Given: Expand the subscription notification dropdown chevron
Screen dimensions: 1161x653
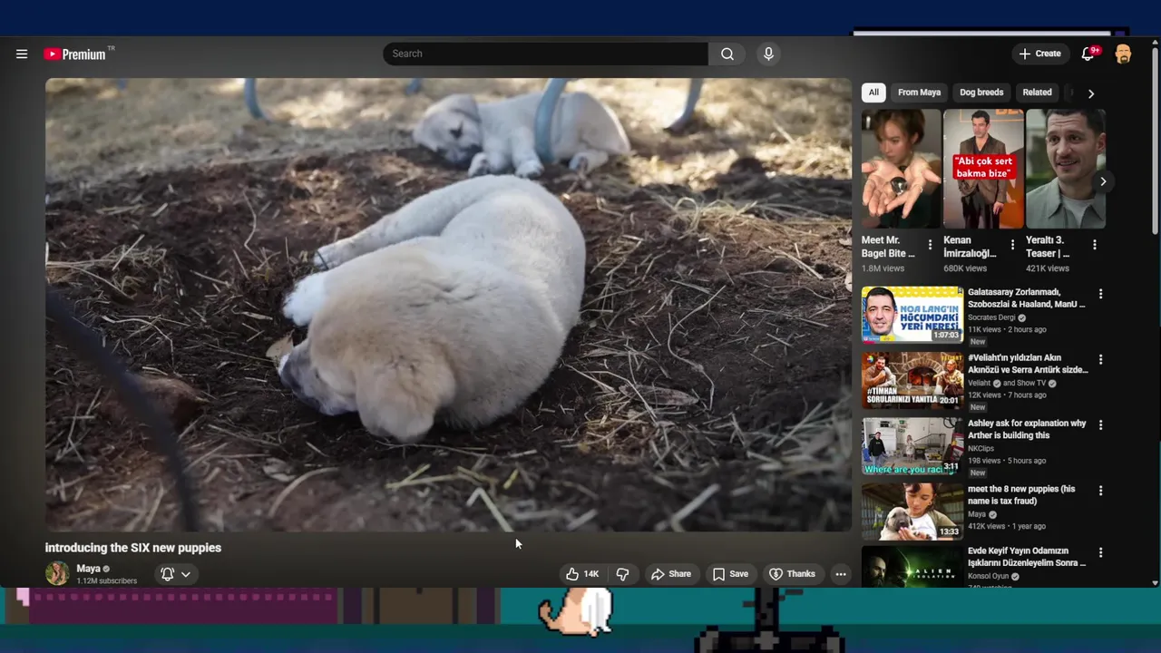Looking at the screenshot, I should click(186, 574).
